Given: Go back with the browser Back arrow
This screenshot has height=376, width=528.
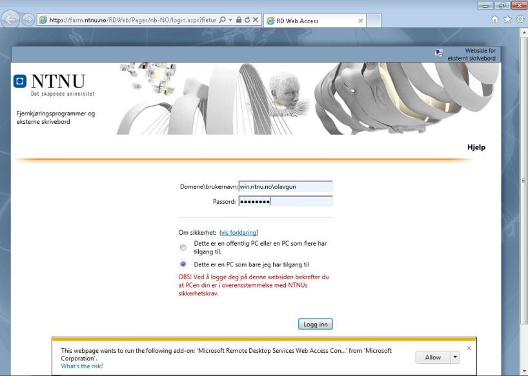Looking at the screenshot, I should pos(10,19).
